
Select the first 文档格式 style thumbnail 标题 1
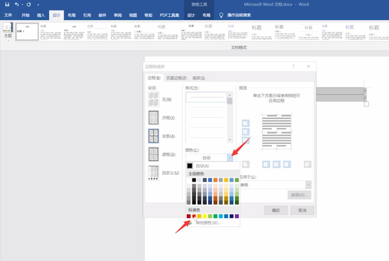click(27, 32)
